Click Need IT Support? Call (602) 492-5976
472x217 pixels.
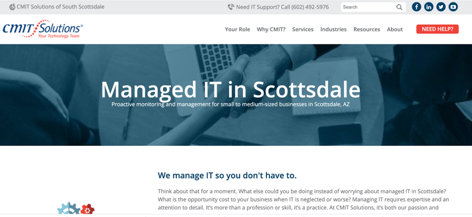pyautogui.click(x=282, y=7)
